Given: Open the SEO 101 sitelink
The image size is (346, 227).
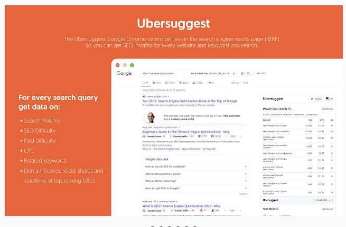Looking at the screenshot, I should coord(146,149).
